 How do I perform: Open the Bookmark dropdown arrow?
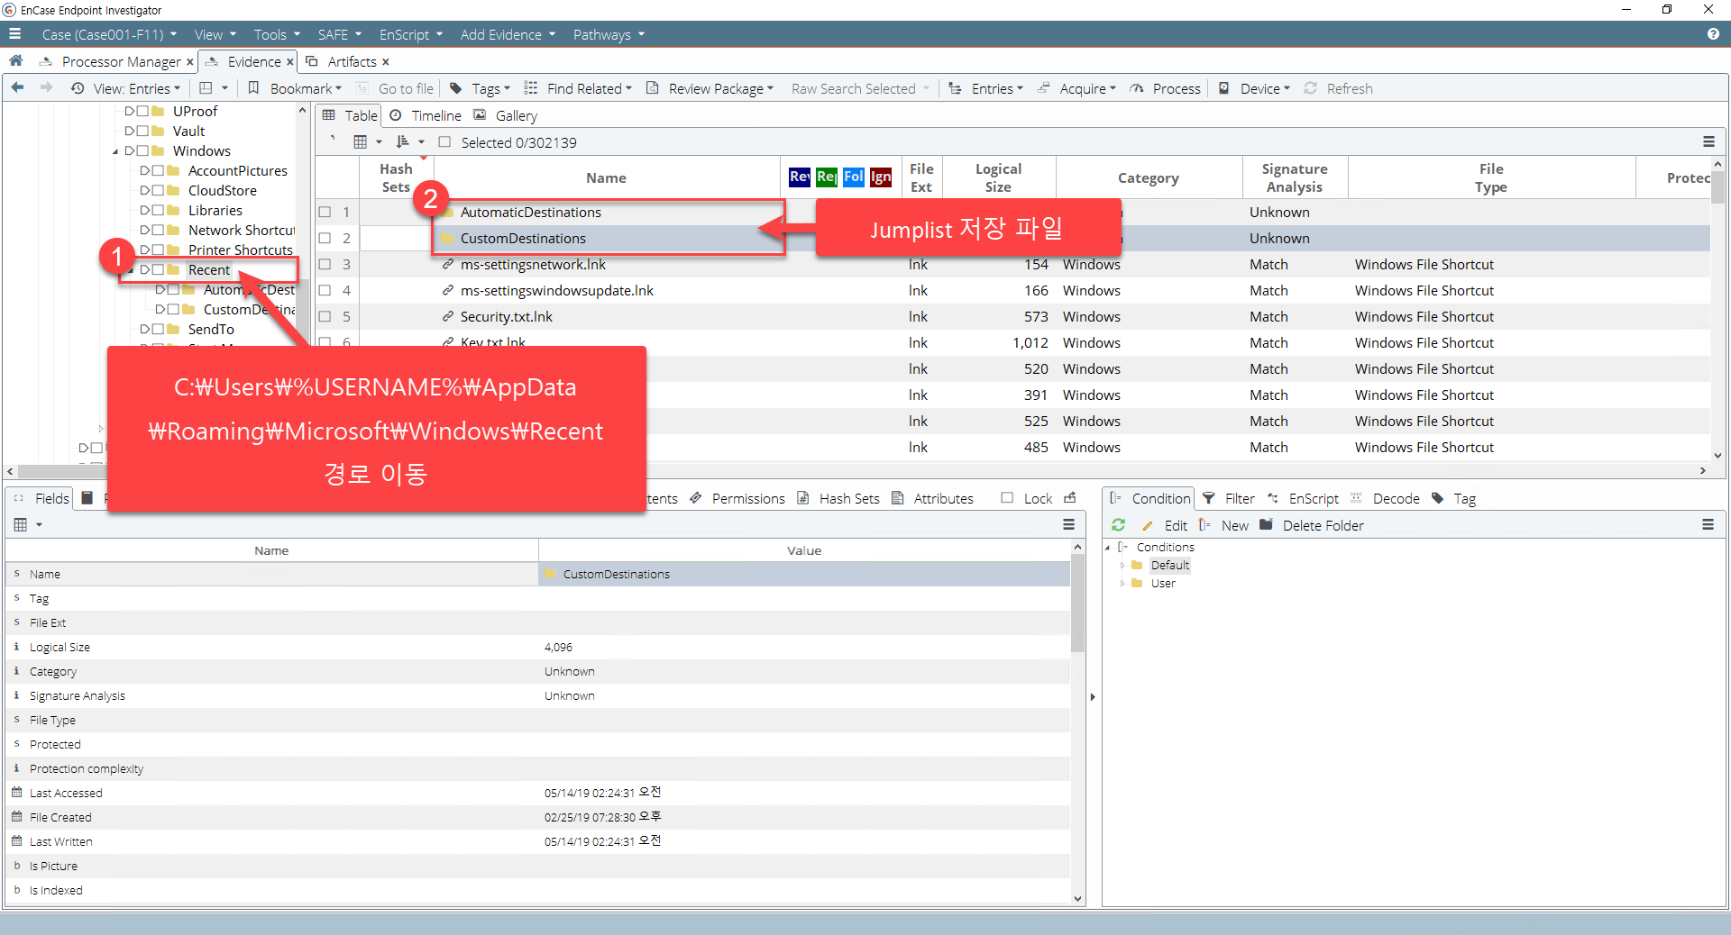(338, 88)
